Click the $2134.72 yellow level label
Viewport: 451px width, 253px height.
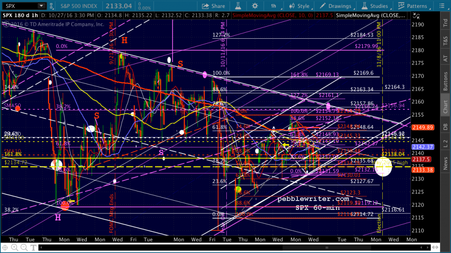click(x=16, y=162)
